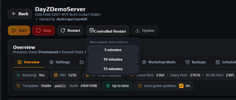Click the Running: Yes status chip
The height and width of the screenshot is (100, 236).
pos(31,75)
